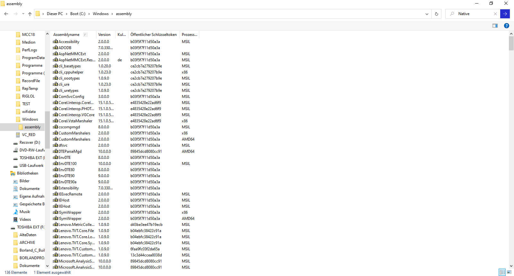Select the cli_basetypes assembly icon

[x=55, y=66]
